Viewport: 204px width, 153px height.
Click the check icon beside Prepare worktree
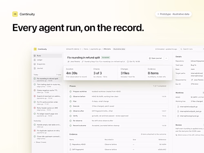coord(71,91)
